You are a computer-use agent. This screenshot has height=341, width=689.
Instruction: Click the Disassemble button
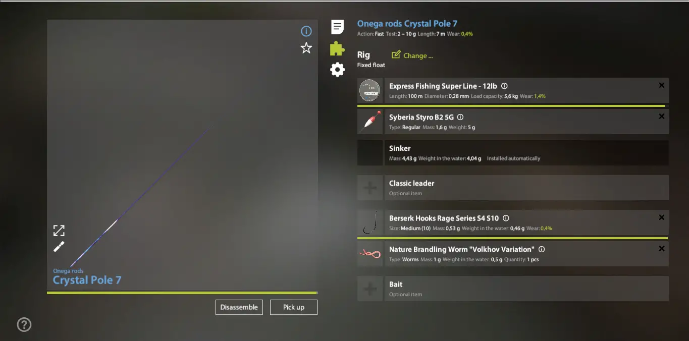click(239, 307)
